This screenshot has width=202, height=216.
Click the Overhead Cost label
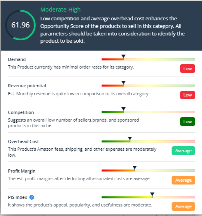click(x=23, y=141)
